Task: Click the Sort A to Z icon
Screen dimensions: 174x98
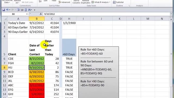Action: tap(40, 1)
